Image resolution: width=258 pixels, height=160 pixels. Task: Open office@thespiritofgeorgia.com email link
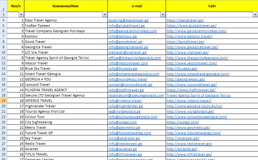pyautogui.click(x=135, y=58)
